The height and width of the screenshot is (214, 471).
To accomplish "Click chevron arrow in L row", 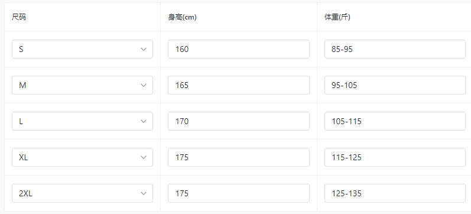I will (144, 121).
